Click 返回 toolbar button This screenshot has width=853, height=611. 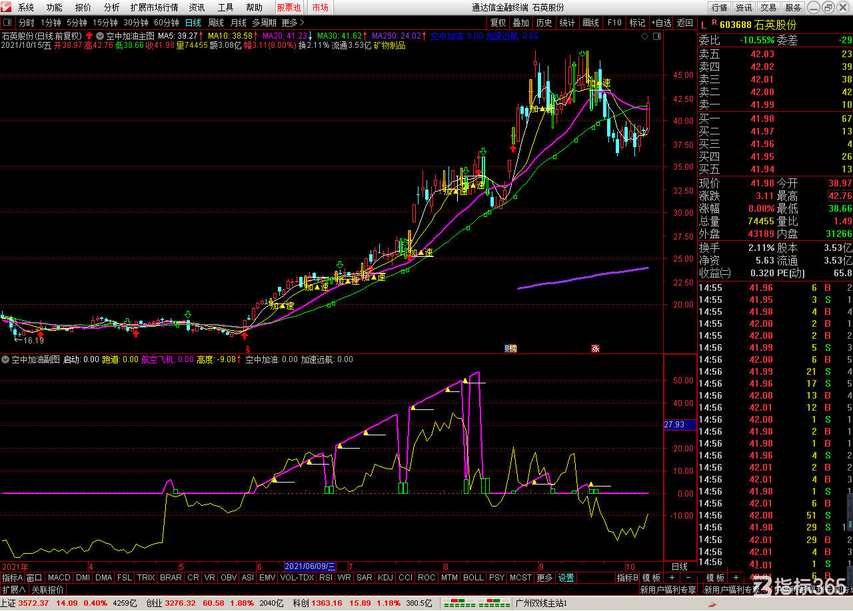(x=685, y=23)
